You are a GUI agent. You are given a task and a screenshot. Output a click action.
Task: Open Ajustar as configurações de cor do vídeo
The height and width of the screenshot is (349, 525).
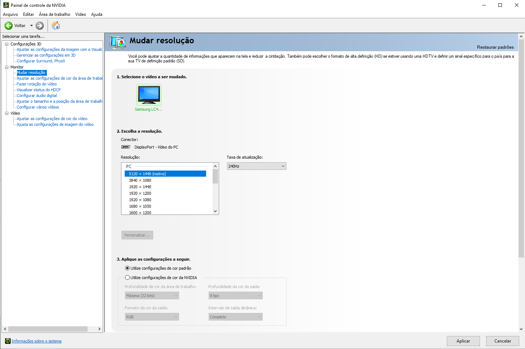coord(52,119)
